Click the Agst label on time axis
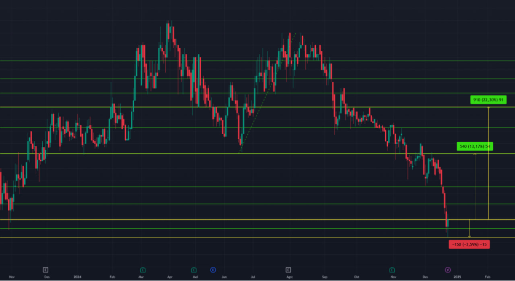 click(289, 277)
